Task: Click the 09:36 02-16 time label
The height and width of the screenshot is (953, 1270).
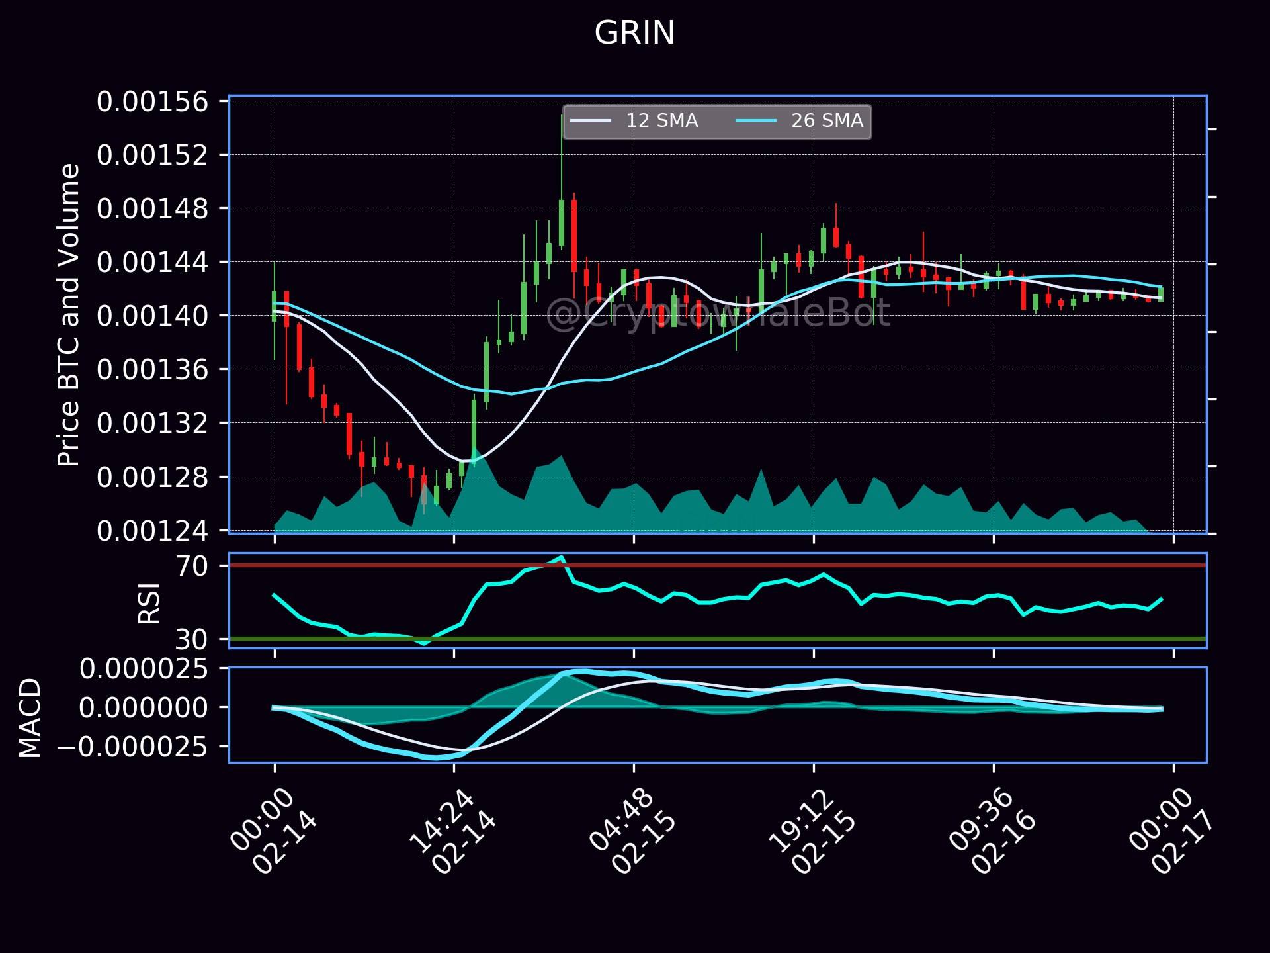Action: coord(992,830)
